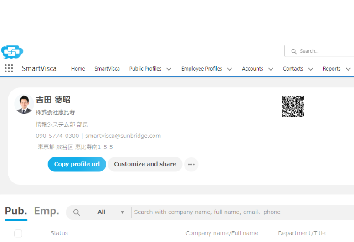
Task: Click the profile photo of 吉田 徳昭
Action: coord(24,104)
